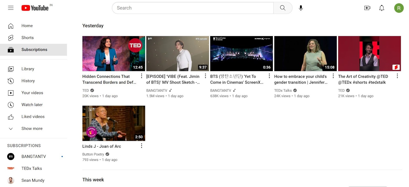The image size is (409, 187).
Task: Click the Watch later clock icon
Action: coord(11,105)
